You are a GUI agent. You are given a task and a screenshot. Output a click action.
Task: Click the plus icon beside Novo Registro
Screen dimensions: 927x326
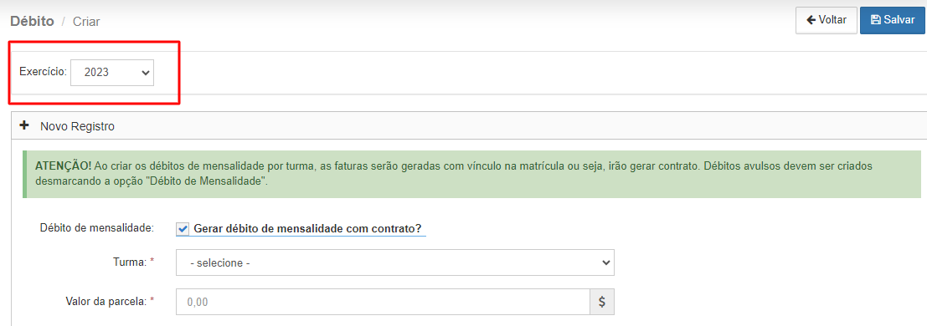click(x=25, y=125)
